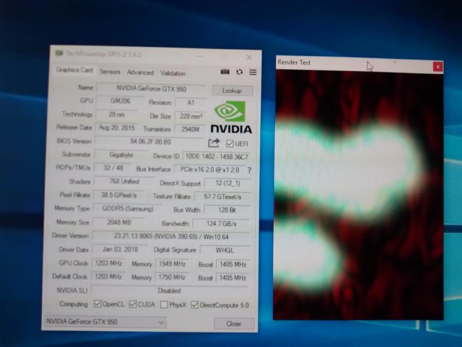Click the Technology field 28 nm

117,115
